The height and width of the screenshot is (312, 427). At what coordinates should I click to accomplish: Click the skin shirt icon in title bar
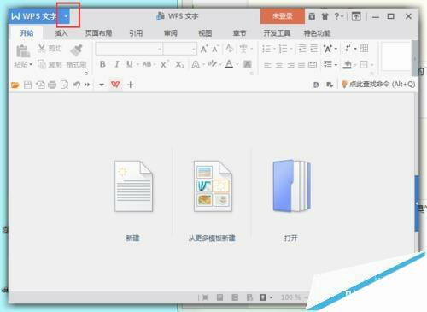(325, 16)
